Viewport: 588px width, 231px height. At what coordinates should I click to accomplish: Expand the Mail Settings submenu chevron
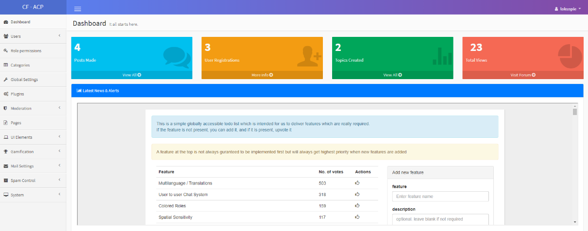(59, 165)
